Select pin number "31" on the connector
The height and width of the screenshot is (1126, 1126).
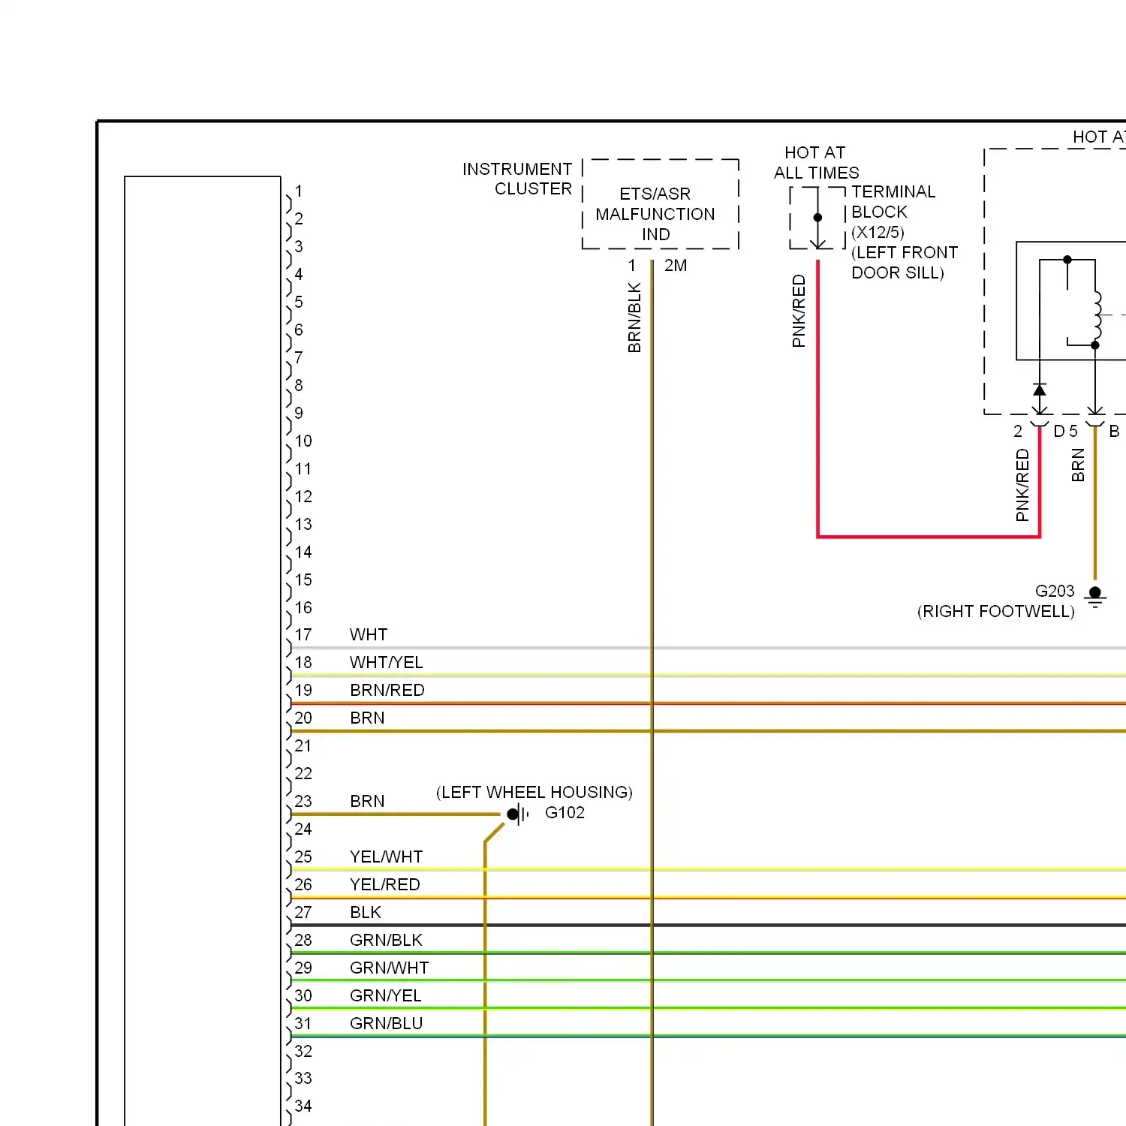point(303,1023)
